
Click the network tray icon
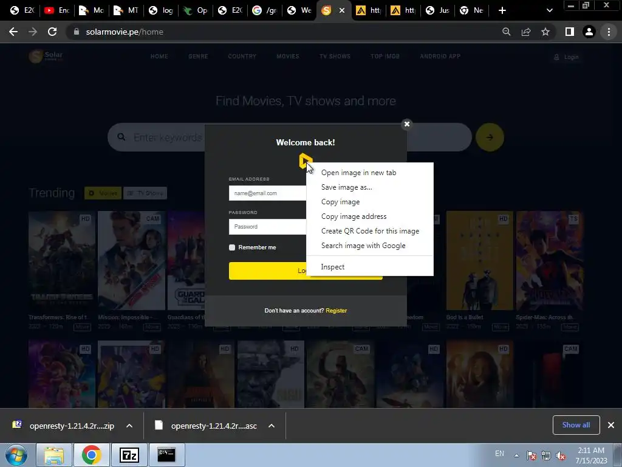click(546, 455)
